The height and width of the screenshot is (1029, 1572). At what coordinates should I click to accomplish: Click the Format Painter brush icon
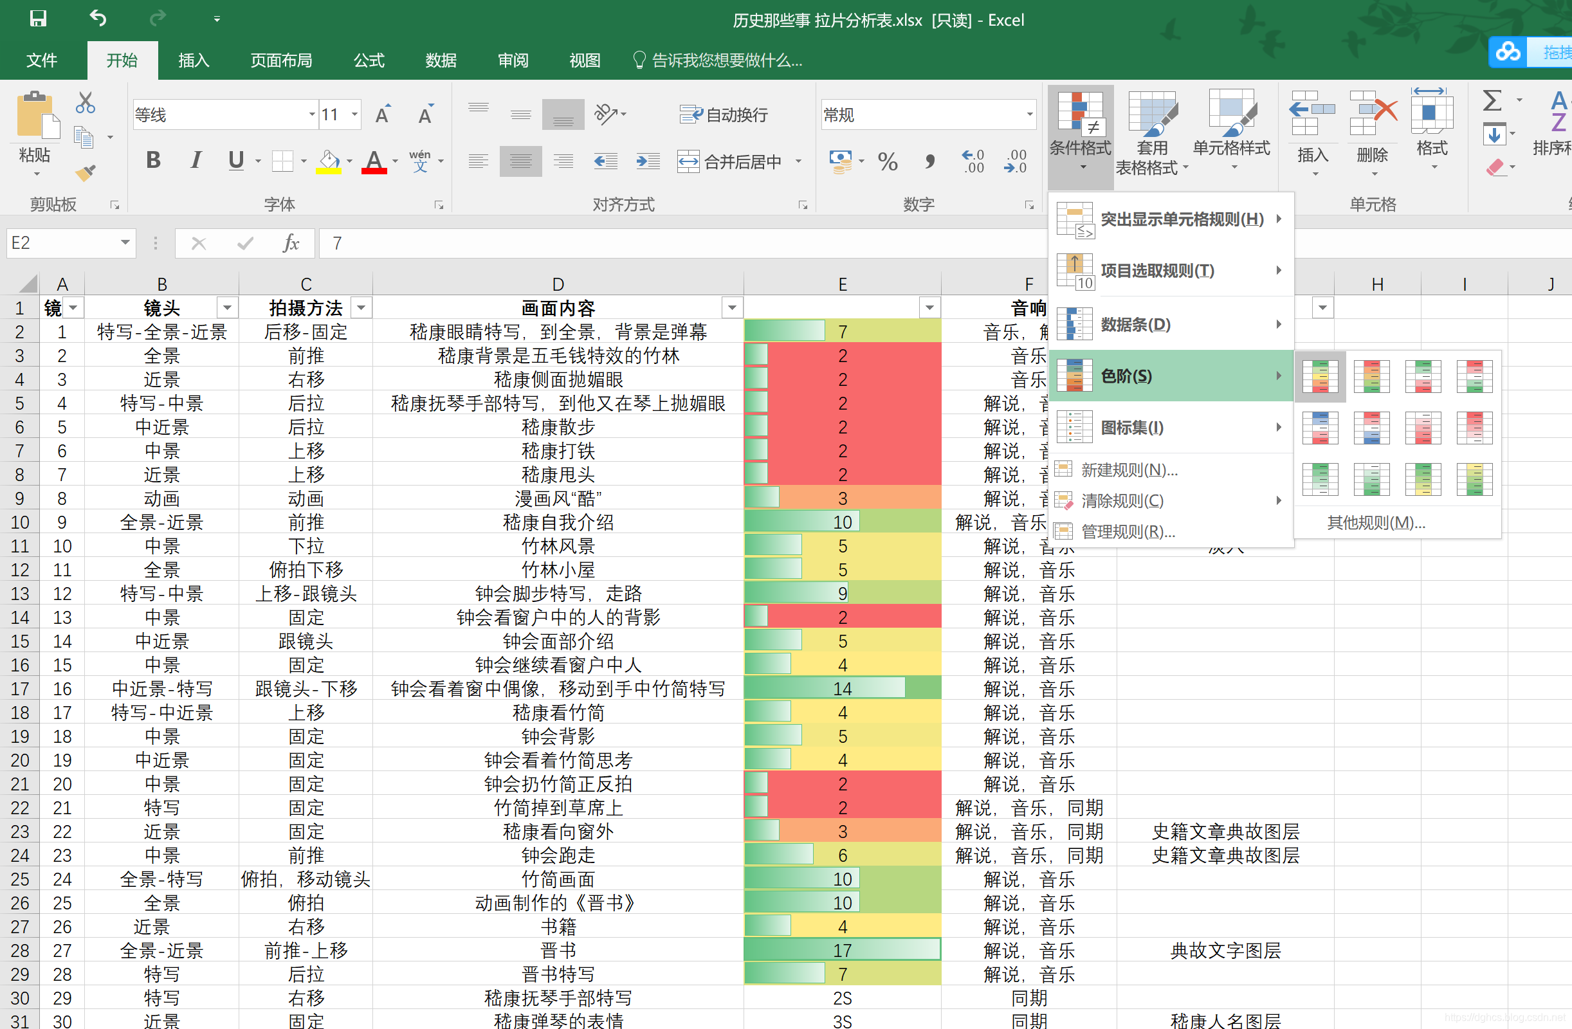85,173
